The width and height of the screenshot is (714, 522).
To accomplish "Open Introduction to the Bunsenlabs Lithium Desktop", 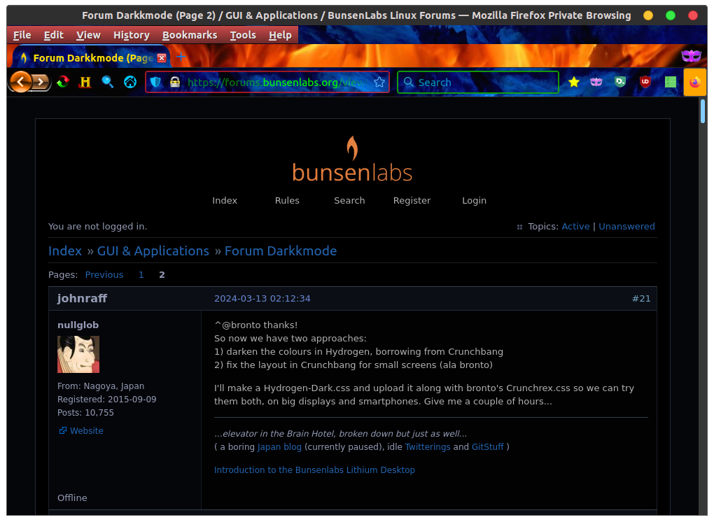I will [314, 470].
